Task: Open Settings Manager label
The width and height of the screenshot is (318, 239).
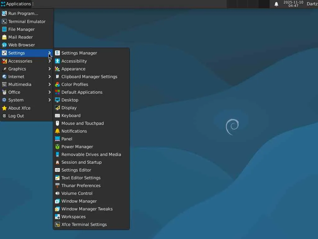Action: click(x=79, y=53)
